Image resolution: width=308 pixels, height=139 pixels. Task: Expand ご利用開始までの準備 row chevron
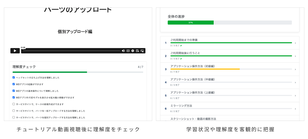295,43
